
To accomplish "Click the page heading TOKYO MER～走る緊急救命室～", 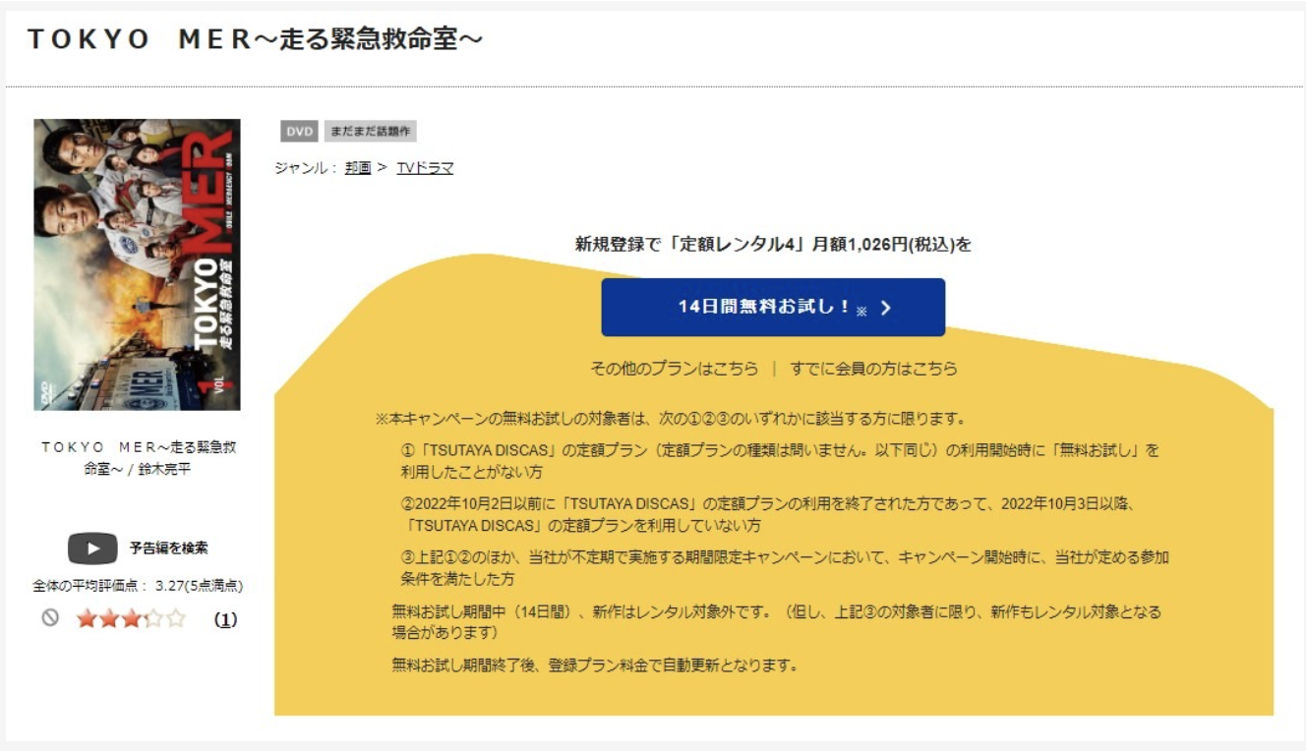I will tap(255, 39).
